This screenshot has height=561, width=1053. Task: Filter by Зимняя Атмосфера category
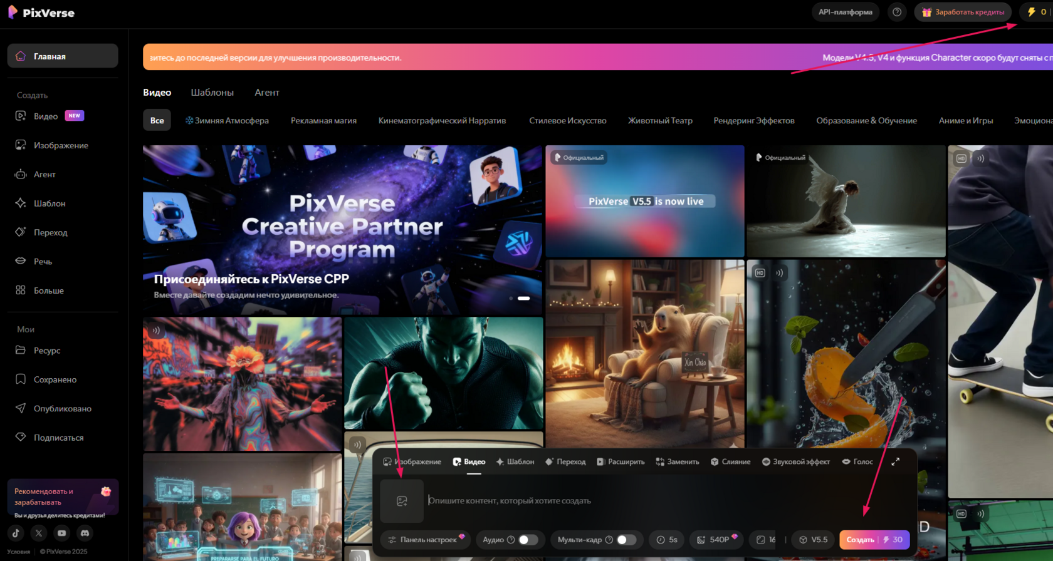click(227, 120)
